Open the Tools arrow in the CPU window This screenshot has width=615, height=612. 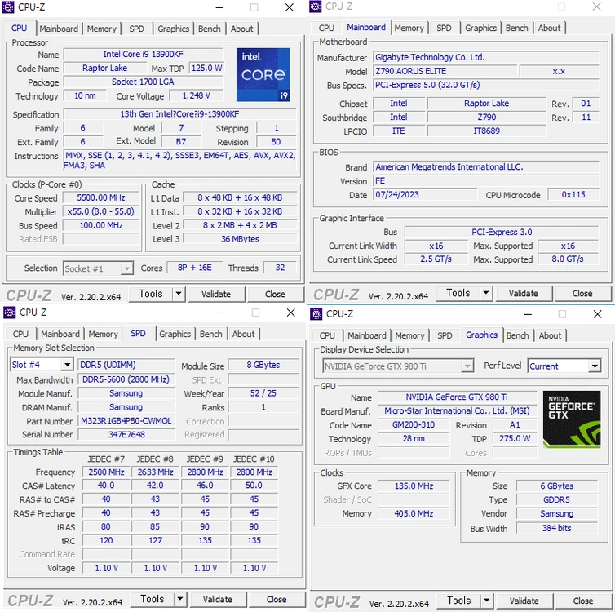tap(179, 294)
